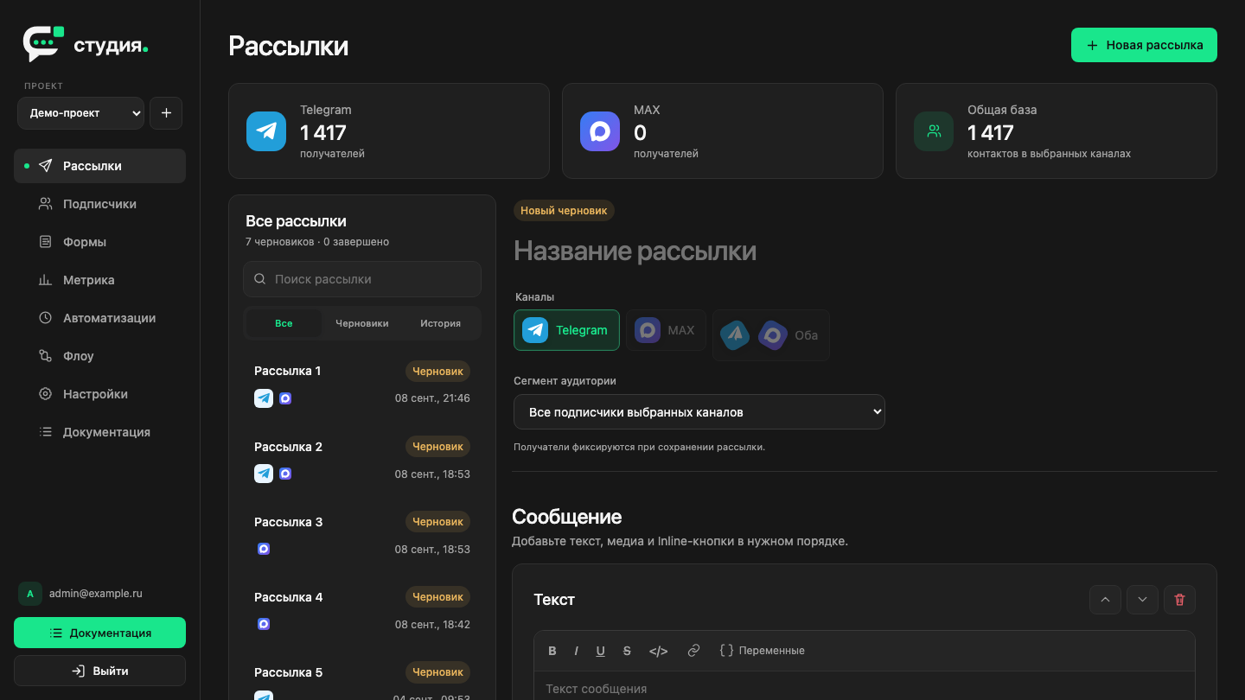Click the Студия logo speech bubble icon

tap(43, 44)
